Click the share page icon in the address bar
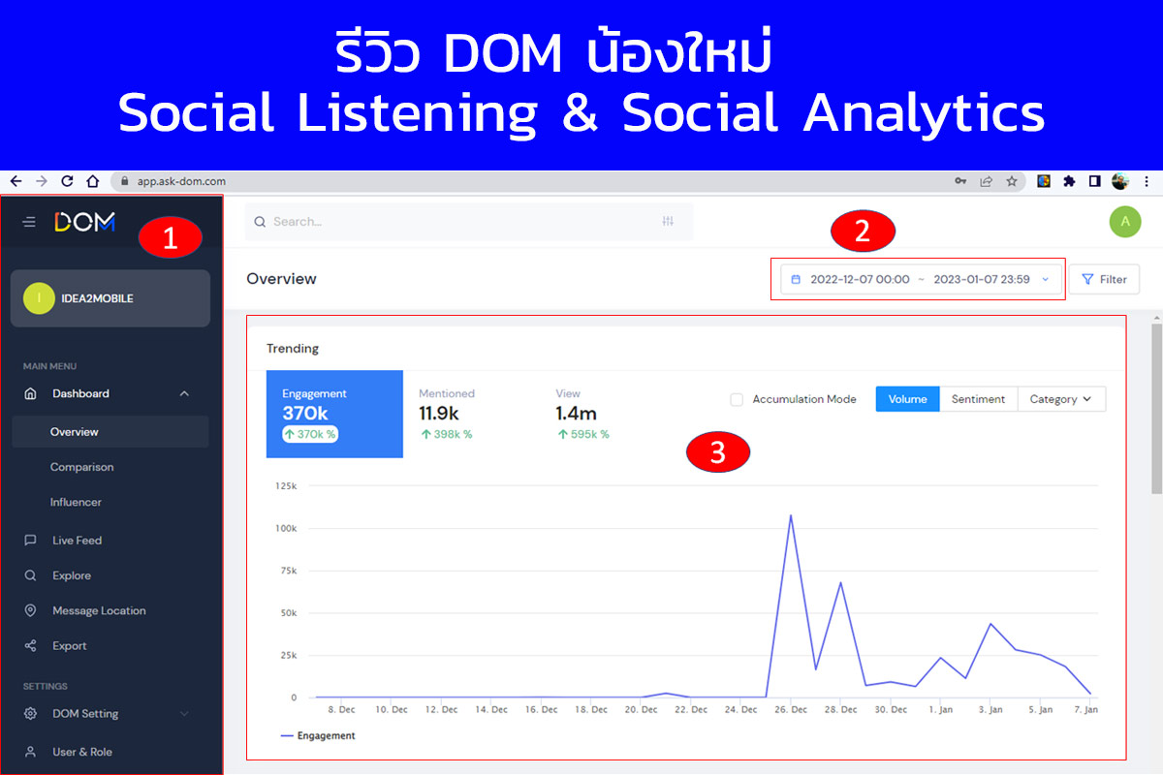This screenshot has height=775, width=1163. point(986,181)
